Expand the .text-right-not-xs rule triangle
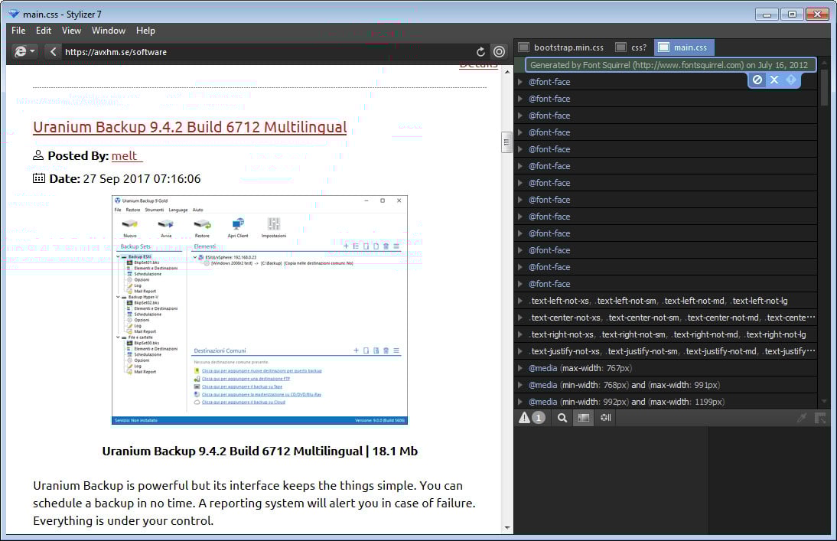 point(520,334)
